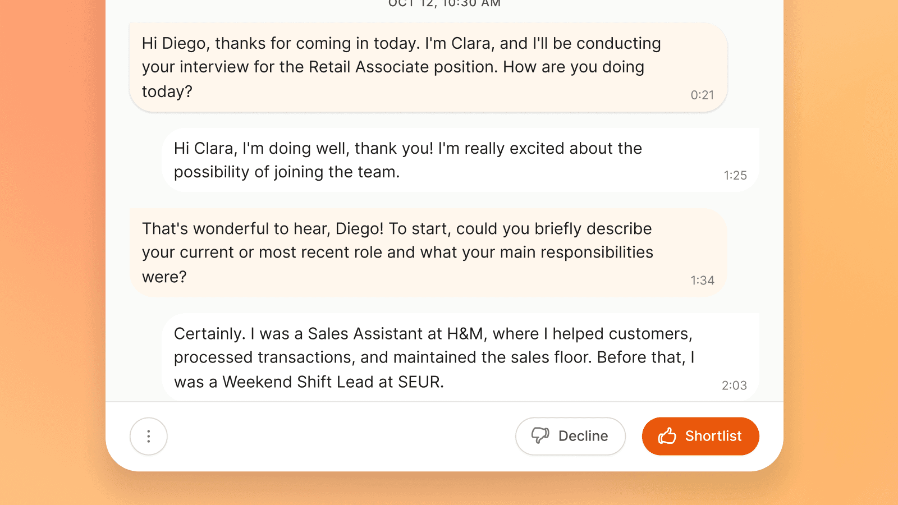Jump to the 1:25 timestamp
This screenshot has height=505, width=898.
(735, 176)
